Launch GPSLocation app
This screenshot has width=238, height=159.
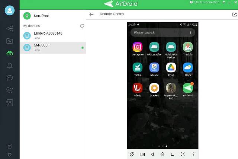pos(154,47)
